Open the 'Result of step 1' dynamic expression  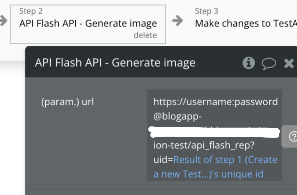(225, 160)
